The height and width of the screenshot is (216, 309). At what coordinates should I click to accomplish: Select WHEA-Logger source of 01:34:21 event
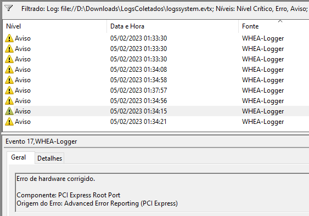[x=263, y=122]
